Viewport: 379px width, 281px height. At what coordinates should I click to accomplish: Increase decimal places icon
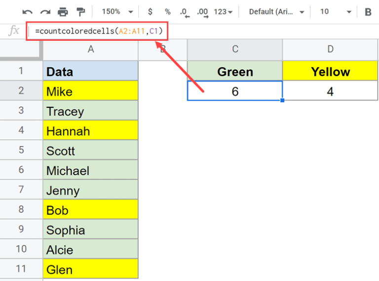pyautogui.click(x=201, y=11)
